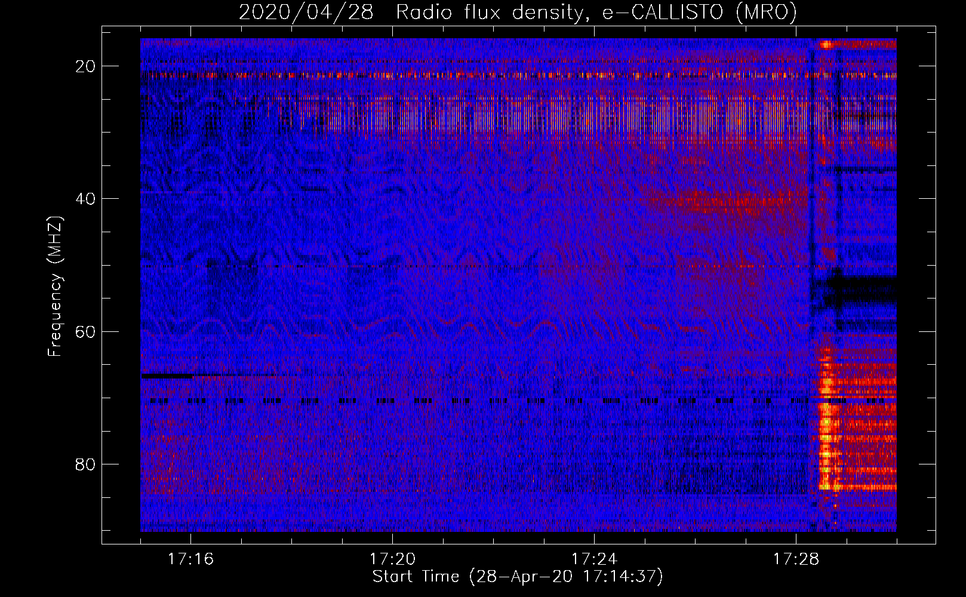Click the black horizontal bar near 67 MHz
This screenshot has height=597, width=966.
[x=167, y=376]
